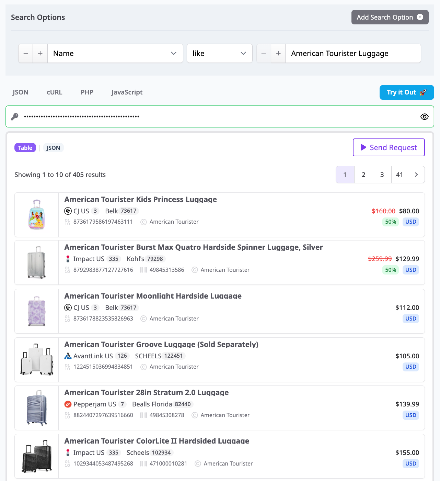
Task: Select JSON results view pill
Action: pos(53,148)
